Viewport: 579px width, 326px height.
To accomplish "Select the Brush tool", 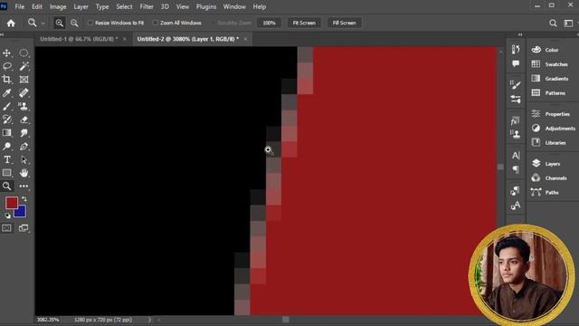I will 6,107.
